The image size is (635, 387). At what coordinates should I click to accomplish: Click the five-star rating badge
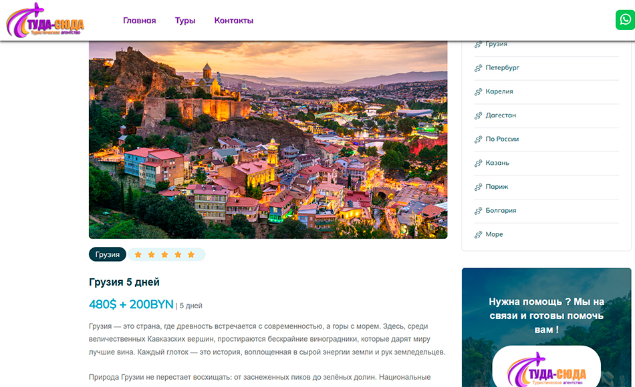[x=166, y=255]
